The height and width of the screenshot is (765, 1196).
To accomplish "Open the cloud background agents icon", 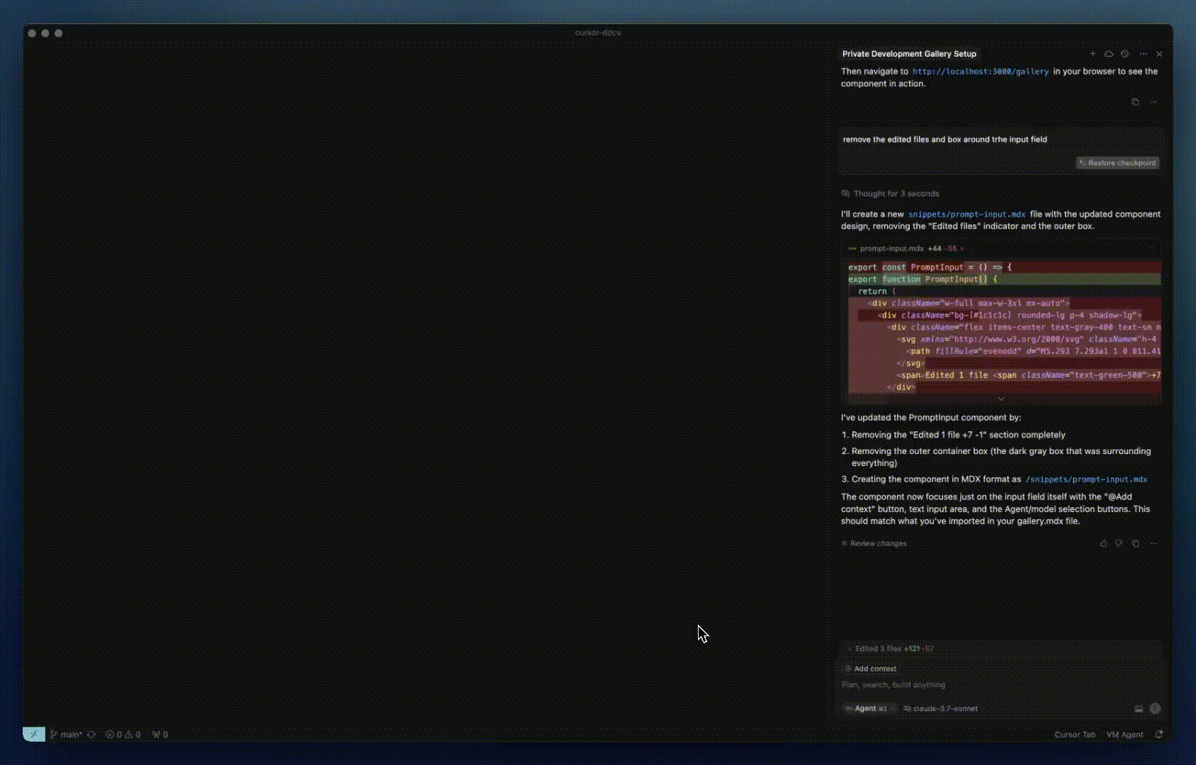I will tap(1109, 54).
